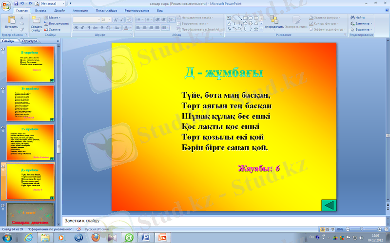Switch to slide sorter view icon

(326, 229)
